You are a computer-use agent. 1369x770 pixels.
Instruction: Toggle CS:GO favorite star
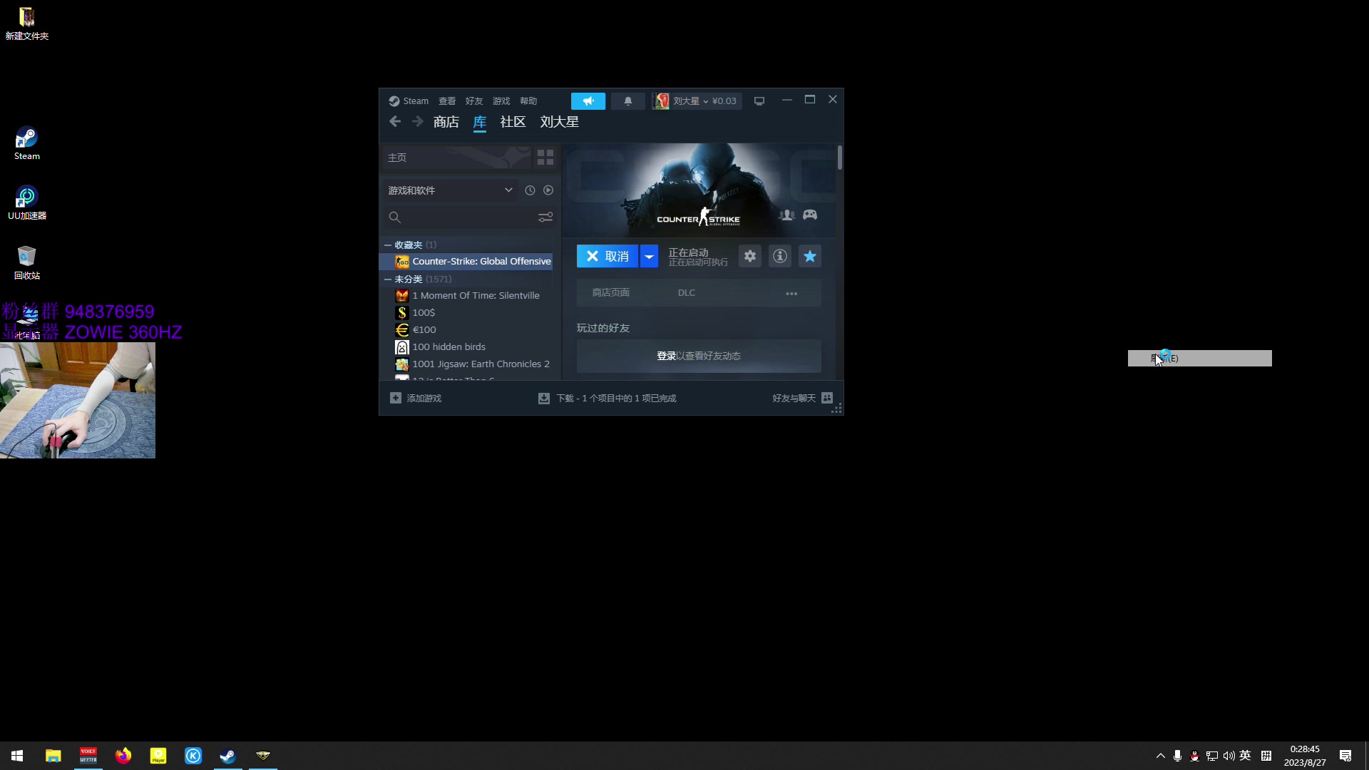pos(810,256)
